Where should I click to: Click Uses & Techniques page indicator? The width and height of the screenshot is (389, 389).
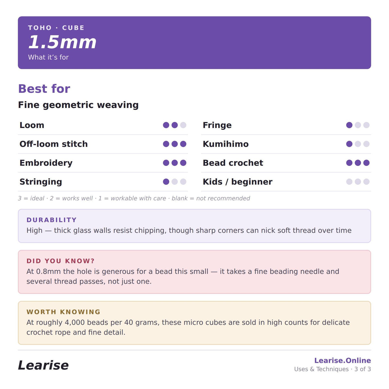[333, 369]
